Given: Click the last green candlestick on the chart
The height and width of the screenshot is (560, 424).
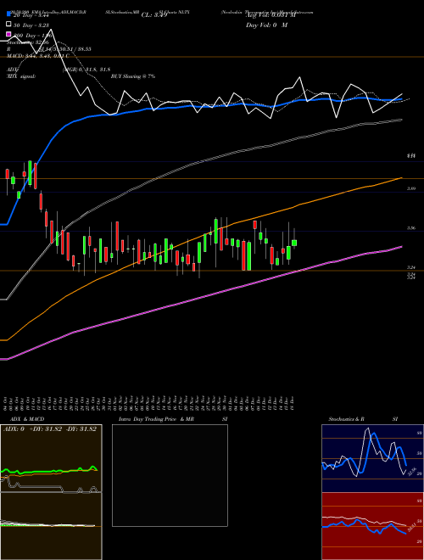Looking at the screenshot, I should click(x=294, y=244).
